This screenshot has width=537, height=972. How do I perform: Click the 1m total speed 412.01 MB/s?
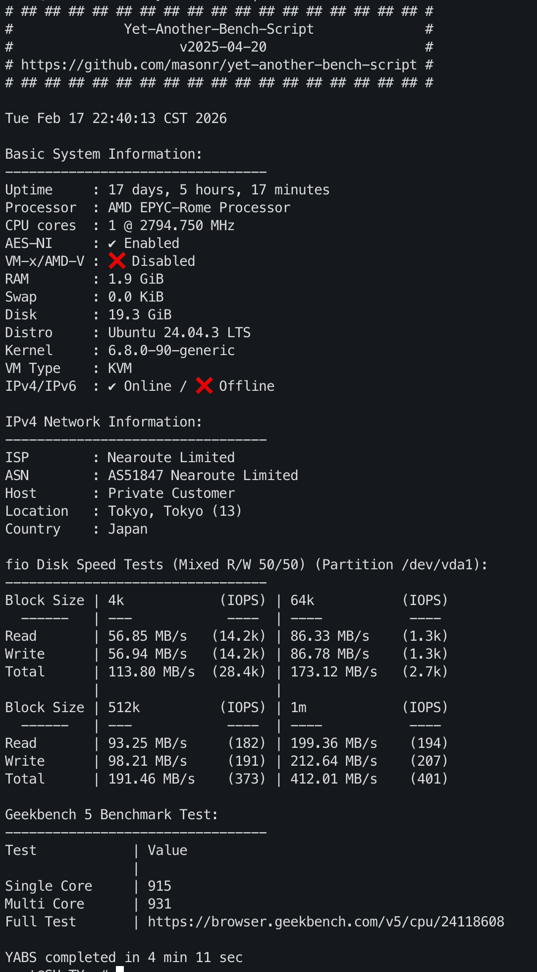pos(334,779)
